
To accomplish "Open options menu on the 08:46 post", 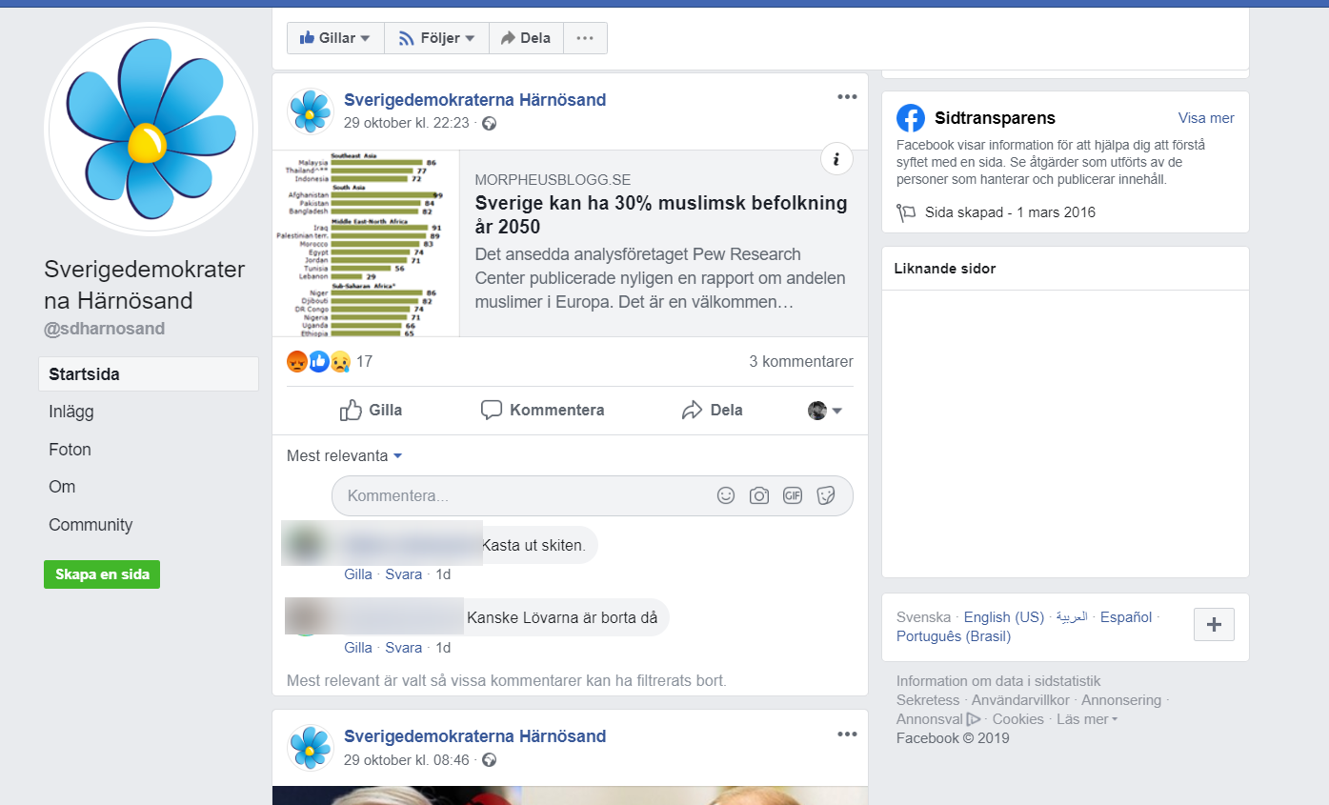I will point(847,734).
